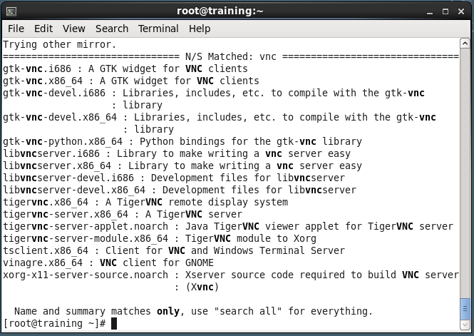Open the View menu

click(73, 29)
